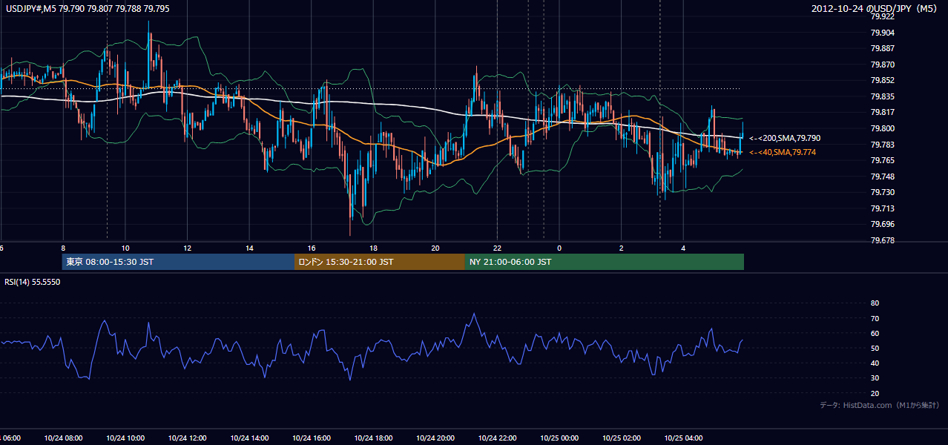Click the 10/24 10:00 date label

[x=125, y=438]
